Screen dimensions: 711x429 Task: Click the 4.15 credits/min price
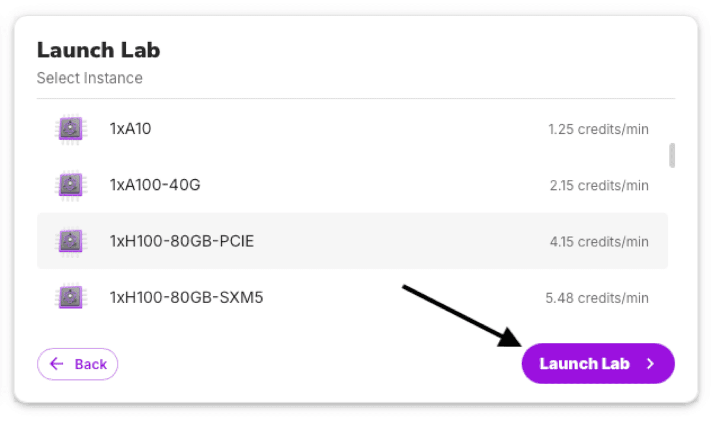599,241
